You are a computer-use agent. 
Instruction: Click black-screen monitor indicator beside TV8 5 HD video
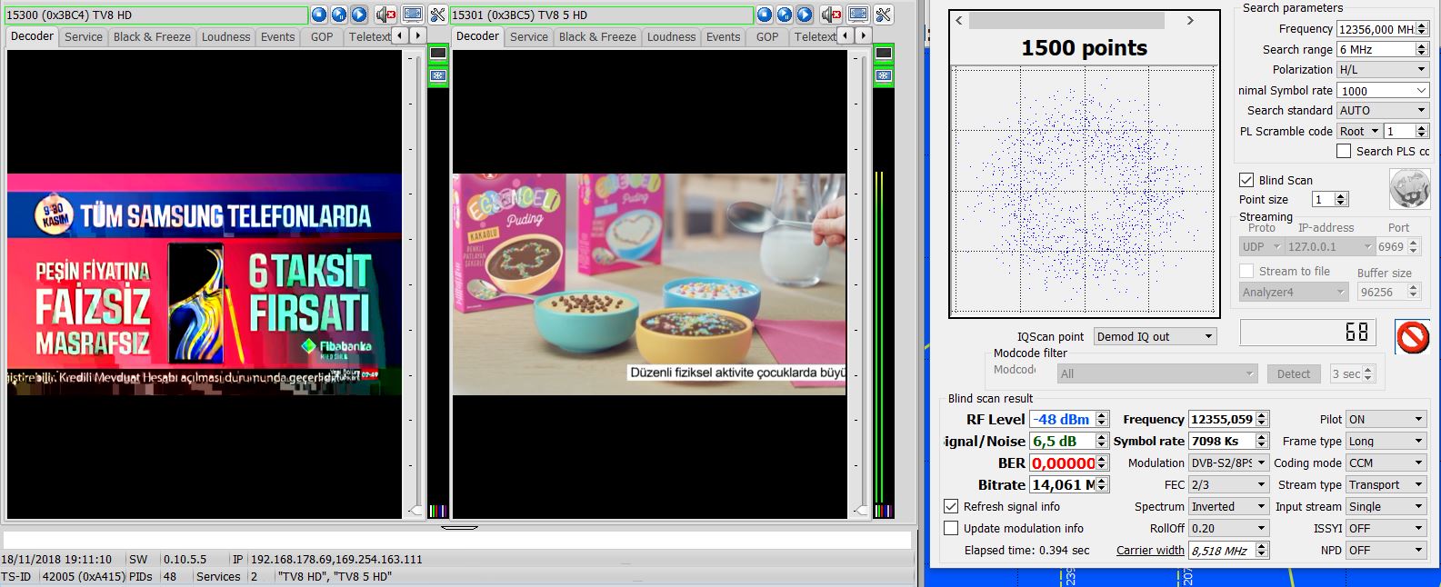coord(884,54)
